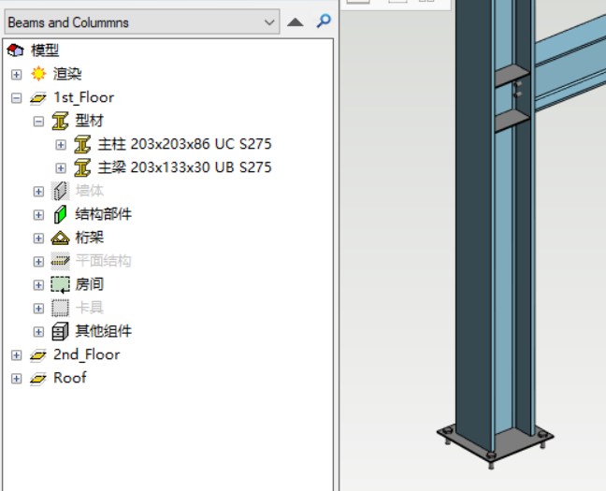Click the column base plate in 3D view
This screenshot has height=491, width=606.
click(x=496, y=441)
